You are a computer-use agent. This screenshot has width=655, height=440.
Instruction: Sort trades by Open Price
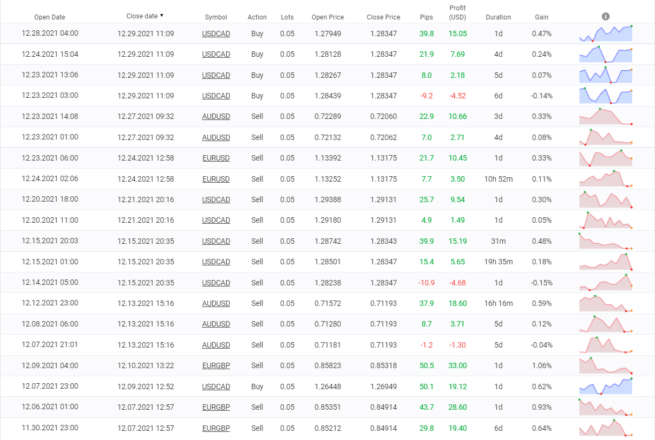327,17
